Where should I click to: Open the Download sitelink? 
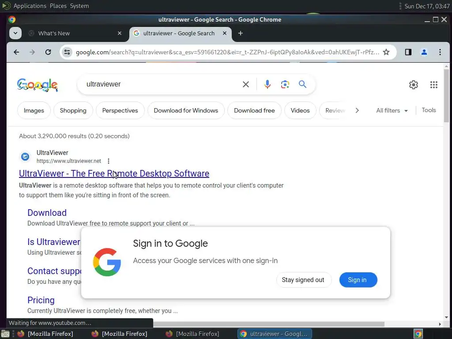click(47, 213)
